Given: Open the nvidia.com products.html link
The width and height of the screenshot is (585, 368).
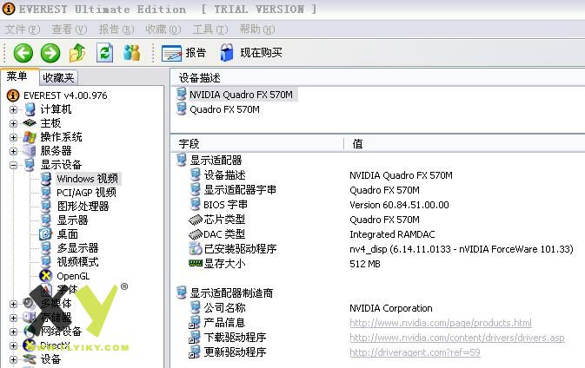Looking at the screenshot, I should 441,323.
